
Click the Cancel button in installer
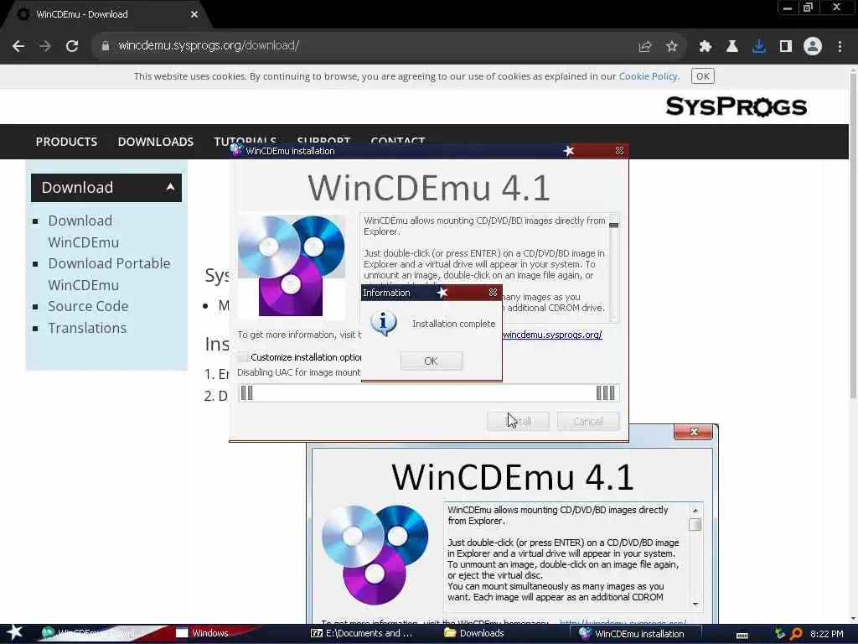(588, 421)
